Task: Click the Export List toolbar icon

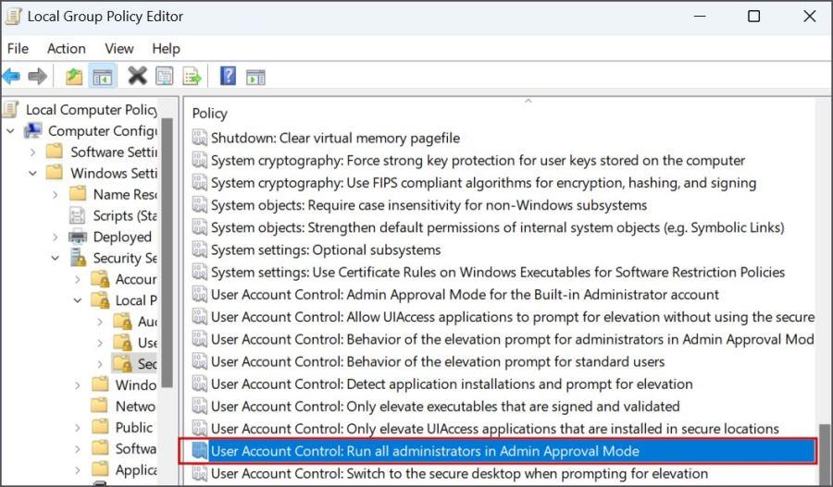Action: (x=192, y=77)
